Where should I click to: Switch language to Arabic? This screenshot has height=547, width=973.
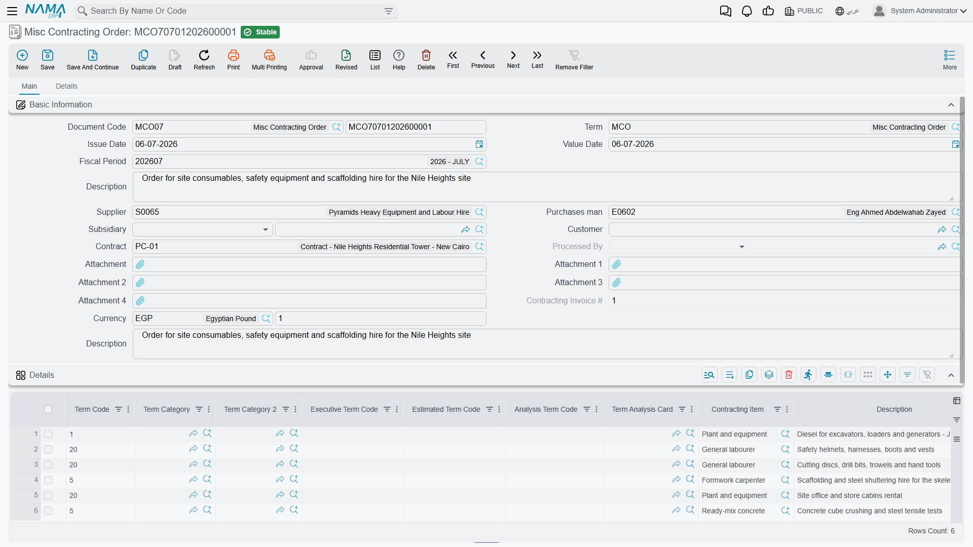pos(847,11)
